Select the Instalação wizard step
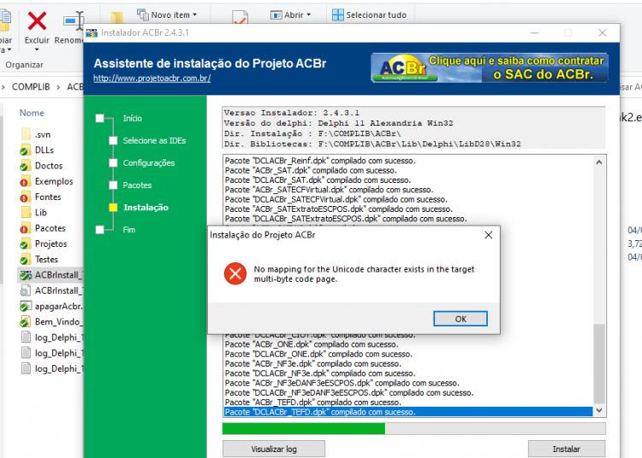This screenshot has width=642, height=458. click(x=146, y=208)
